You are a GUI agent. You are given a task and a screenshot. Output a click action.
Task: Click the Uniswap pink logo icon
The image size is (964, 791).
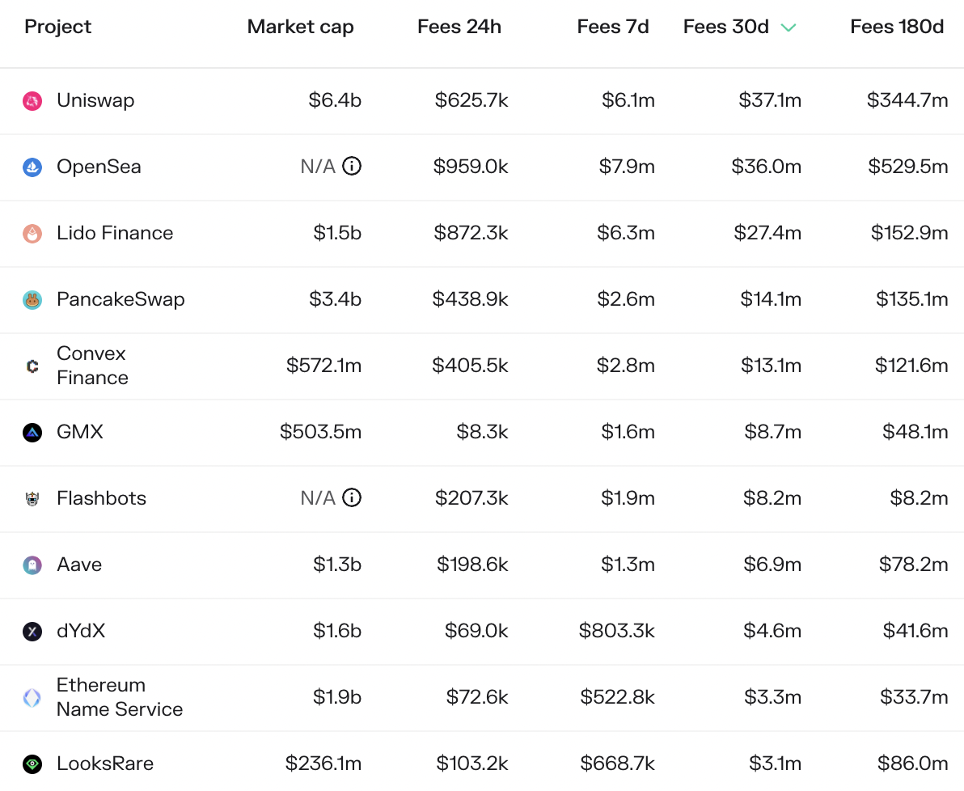pyautogui.click(x=32, y=100)
